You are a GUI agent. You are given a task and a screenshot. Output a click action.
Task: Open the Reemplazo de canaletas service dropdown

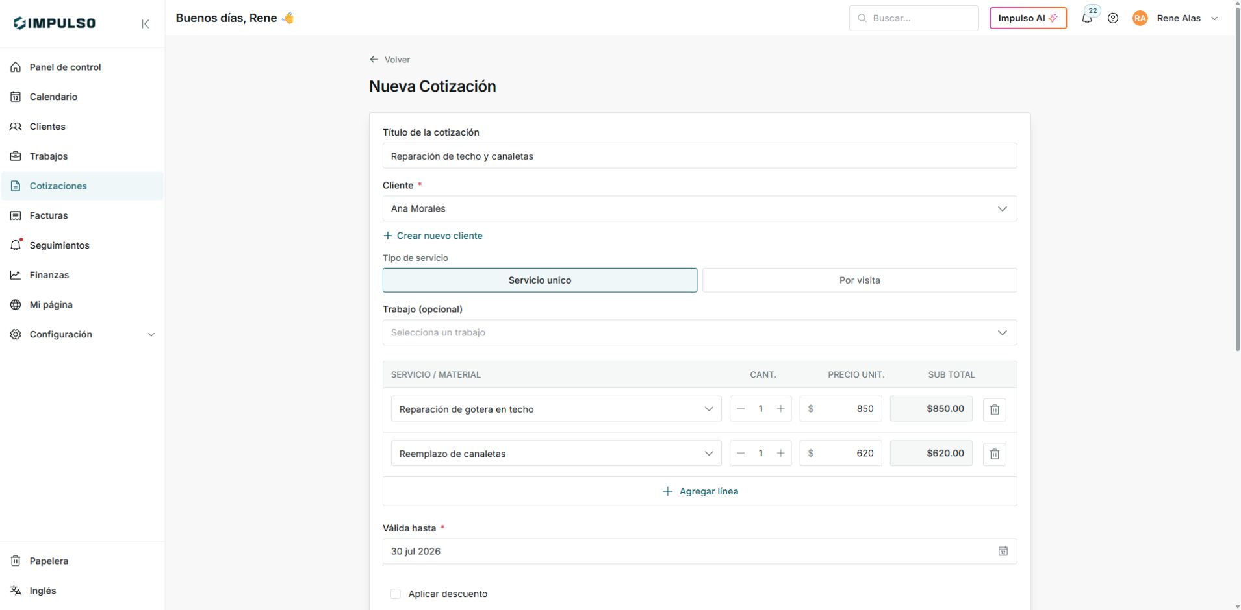click(556, 454)
